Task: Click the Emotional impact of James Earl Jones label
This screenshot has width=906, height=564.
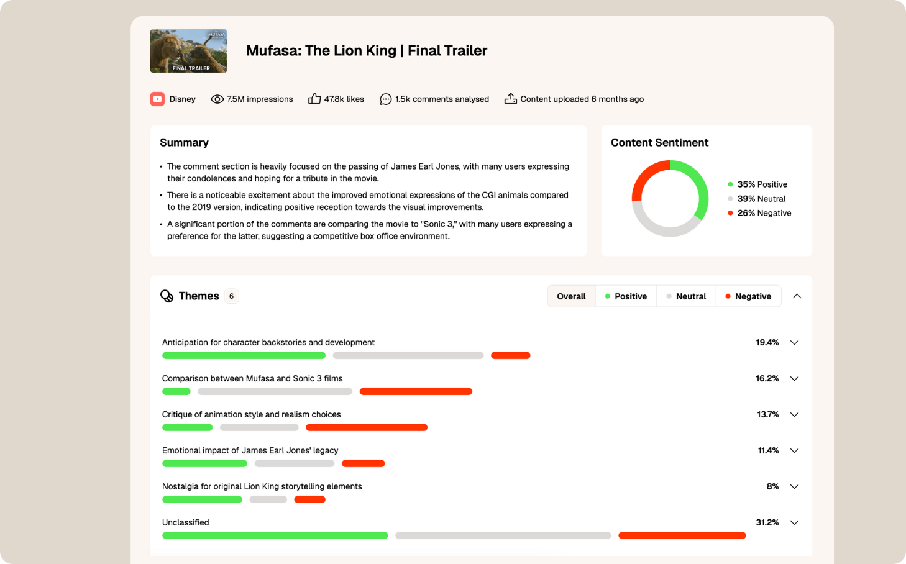Action: click(x=250, y=451)
